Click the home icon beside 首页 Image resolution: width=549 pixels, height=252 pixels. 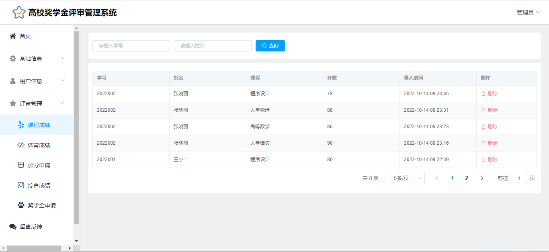pos(13,36)
